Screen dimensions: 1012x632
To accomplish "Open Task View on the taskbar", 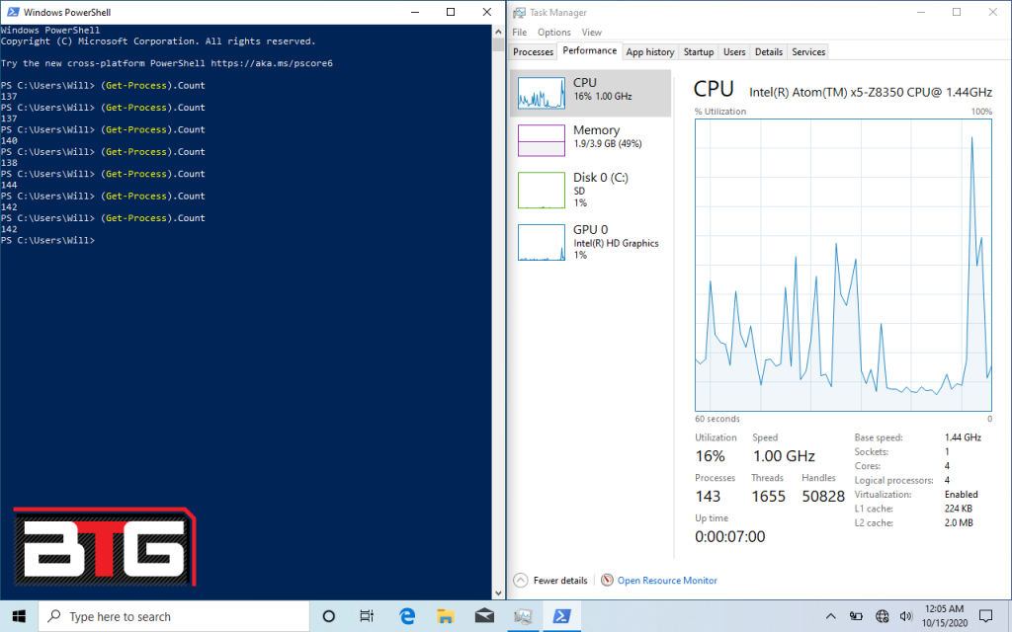I will coord(367,616).
